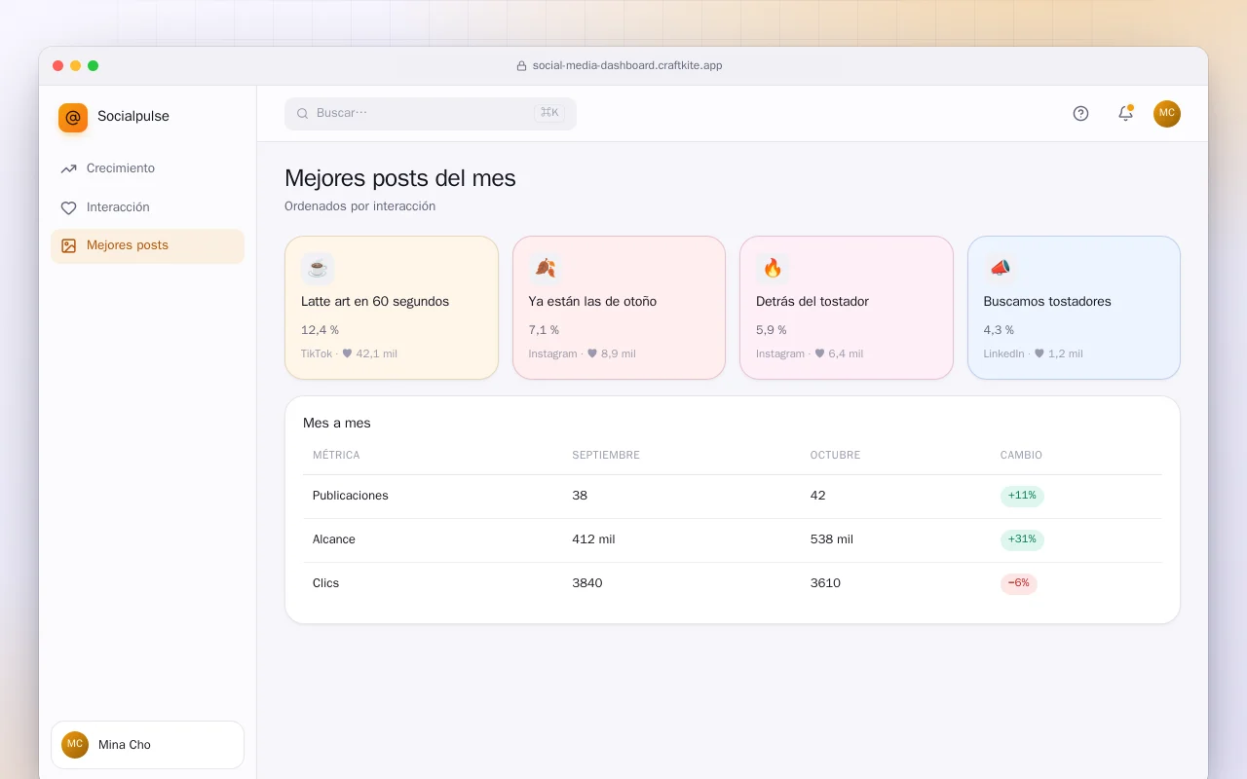This screenshot has height=779, width=1247.
Task: Click the Socialpulse brand name
Action: click(133, 117)
